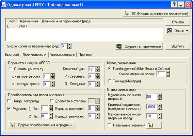Click the Отмена button

[178, 22]
